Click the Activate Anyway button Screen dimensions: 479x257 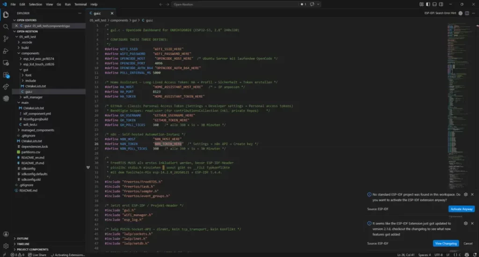[462, 209]
